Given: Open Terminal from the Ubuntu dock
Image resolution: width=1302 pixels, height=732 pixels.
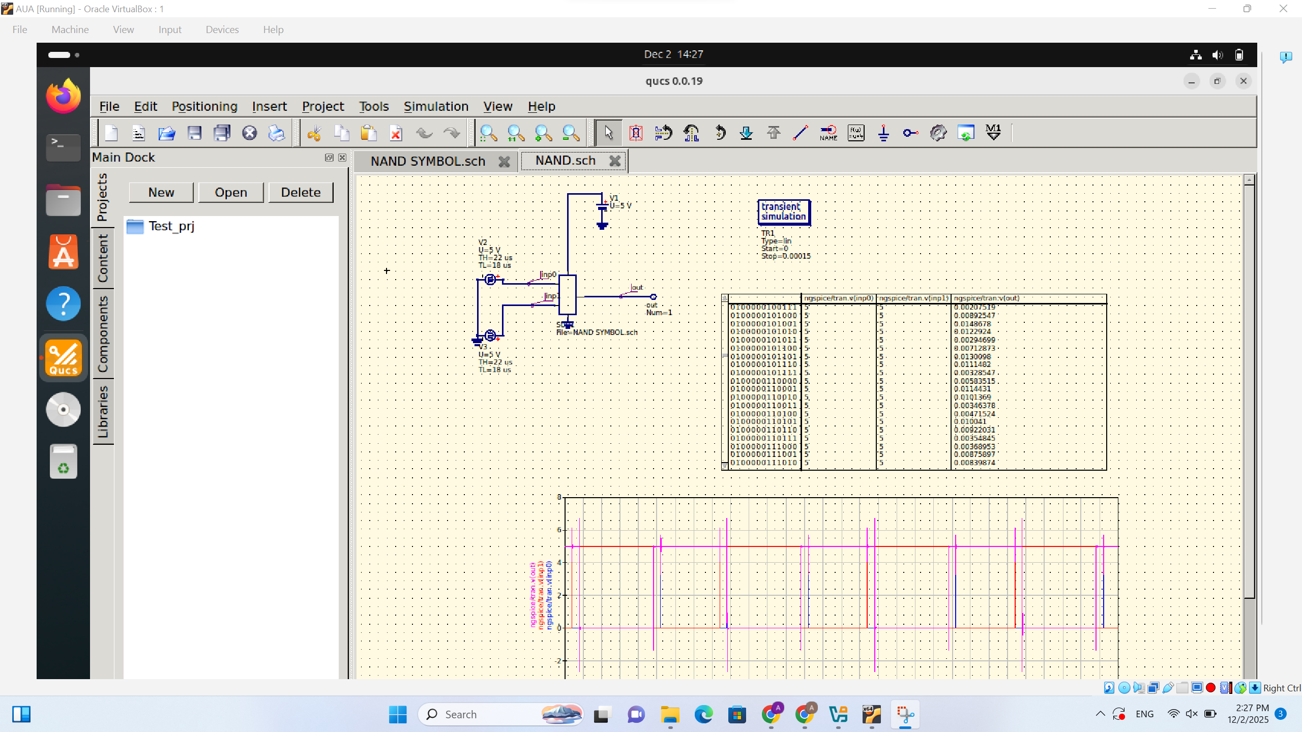Looking at the screenshot, I should 63,147.
